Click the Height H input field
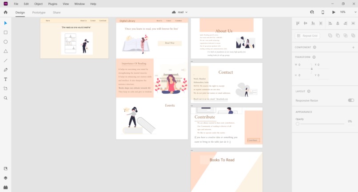The height and width of the screenshot is (192, 358). click(x=304, y=75)
